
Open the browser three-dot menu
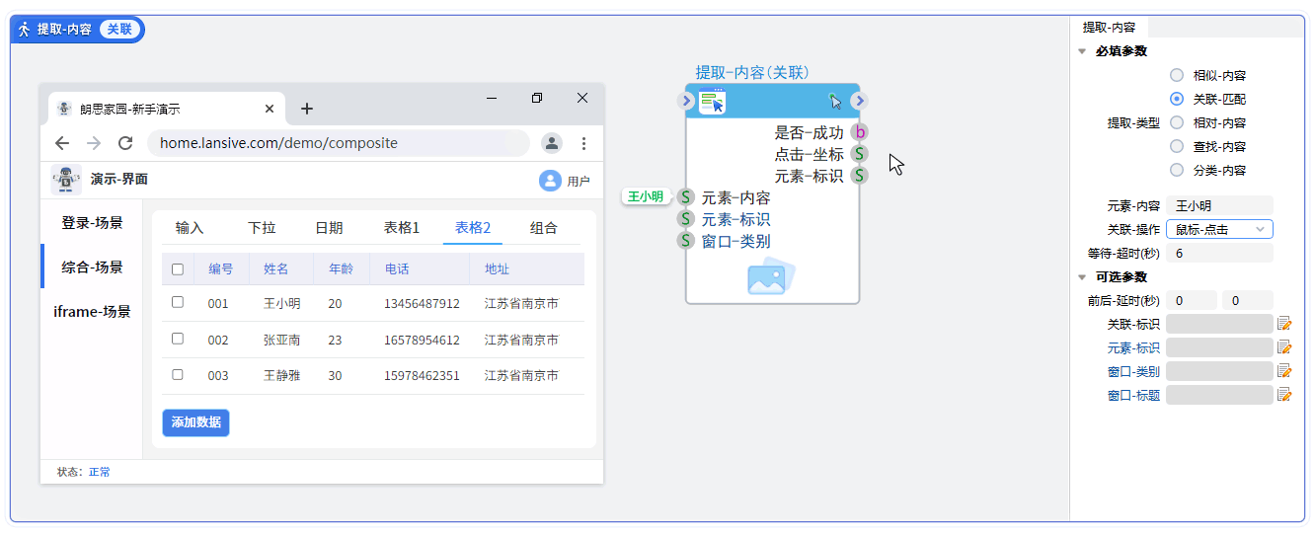click(x=583, y=143)
